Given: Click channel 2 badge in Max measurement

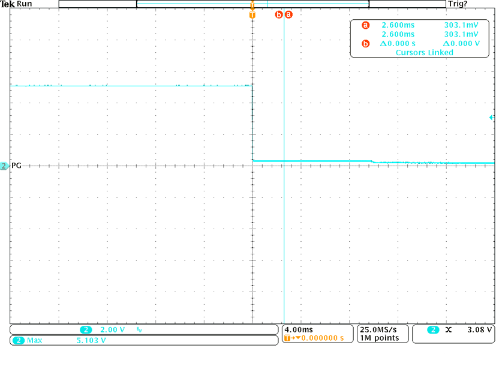Looking at the screenshot, I should 17,341.
